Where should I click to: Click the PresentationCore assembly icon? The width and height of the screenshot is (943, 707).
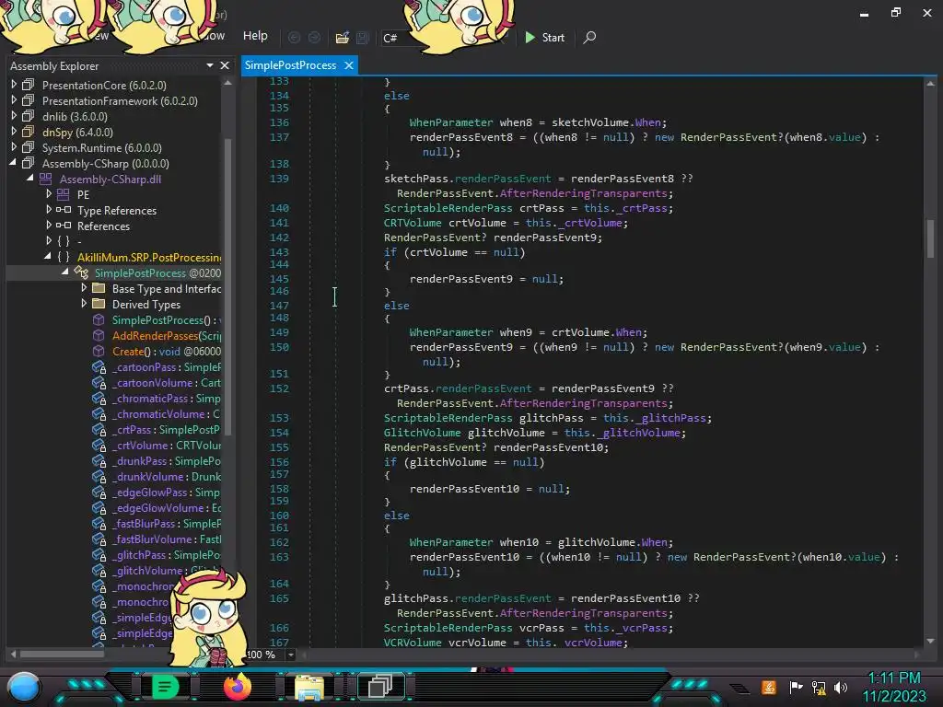coord(29,85)
